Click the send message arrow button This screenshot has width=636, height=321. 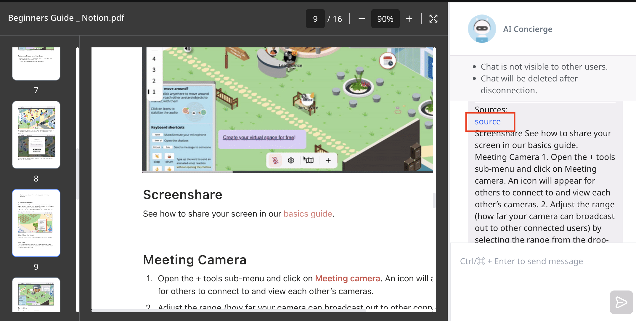[x=621, y=302]
